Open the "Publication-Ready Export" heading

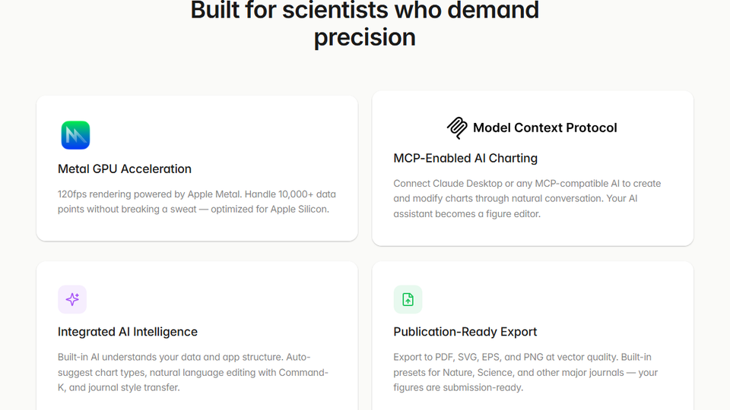coord(465,332)
